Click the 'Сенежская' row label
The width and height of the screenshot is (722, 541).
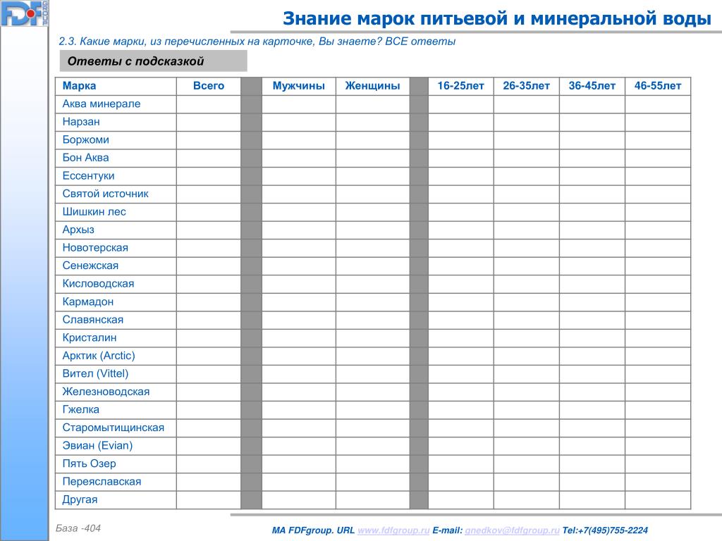90,266
